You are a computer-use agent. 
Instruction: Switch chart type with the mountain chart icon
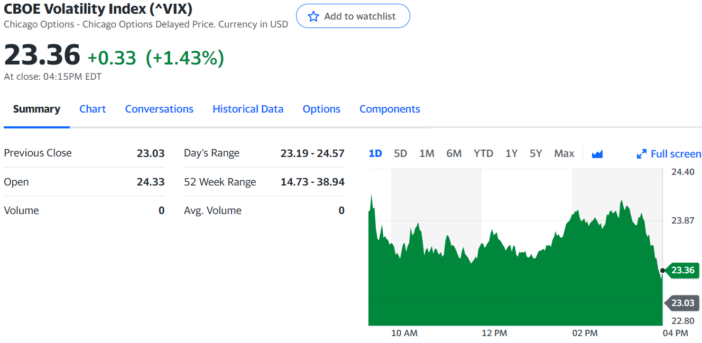point(597,154)
